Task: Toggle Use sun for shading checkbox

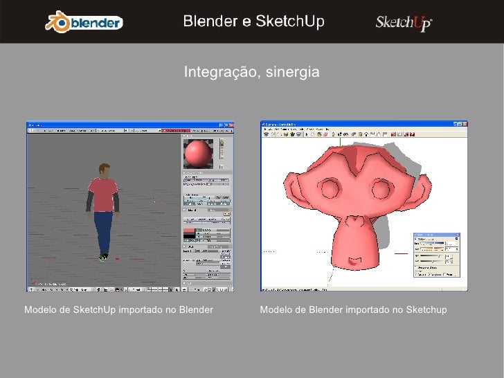Action: click(415, 267)
